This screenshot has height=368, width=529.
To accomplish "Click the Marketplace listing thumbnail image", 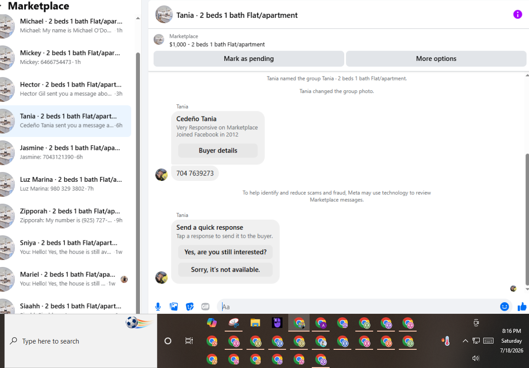I will [159, 40].
